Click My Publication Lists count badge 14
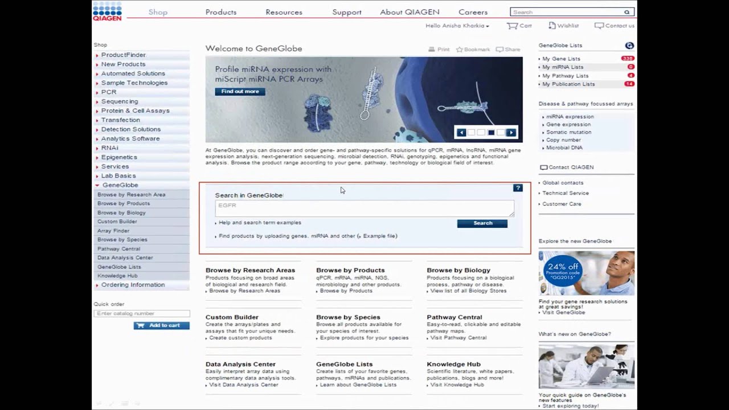Image resolution: width=729 pixels, height=410 pixels. (629, 84)
